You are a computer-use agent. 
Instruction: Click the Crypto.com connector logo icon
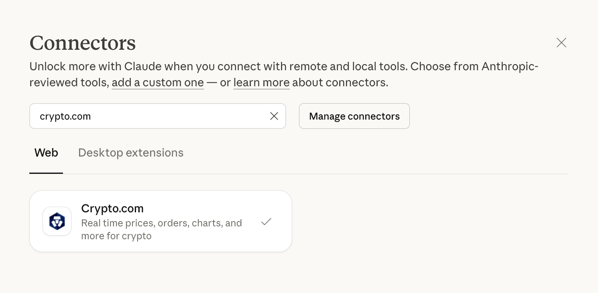pyautogui.click(x=57, y=221)
